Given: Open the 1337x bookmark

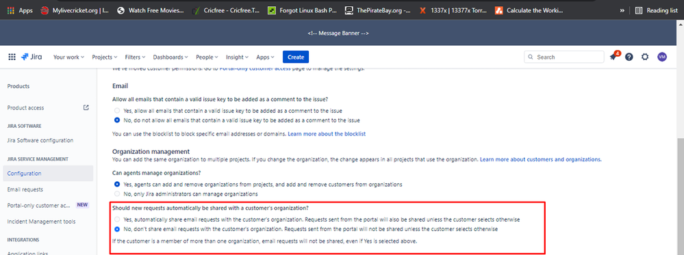Looking at the screenshot, I should [453, 10].
